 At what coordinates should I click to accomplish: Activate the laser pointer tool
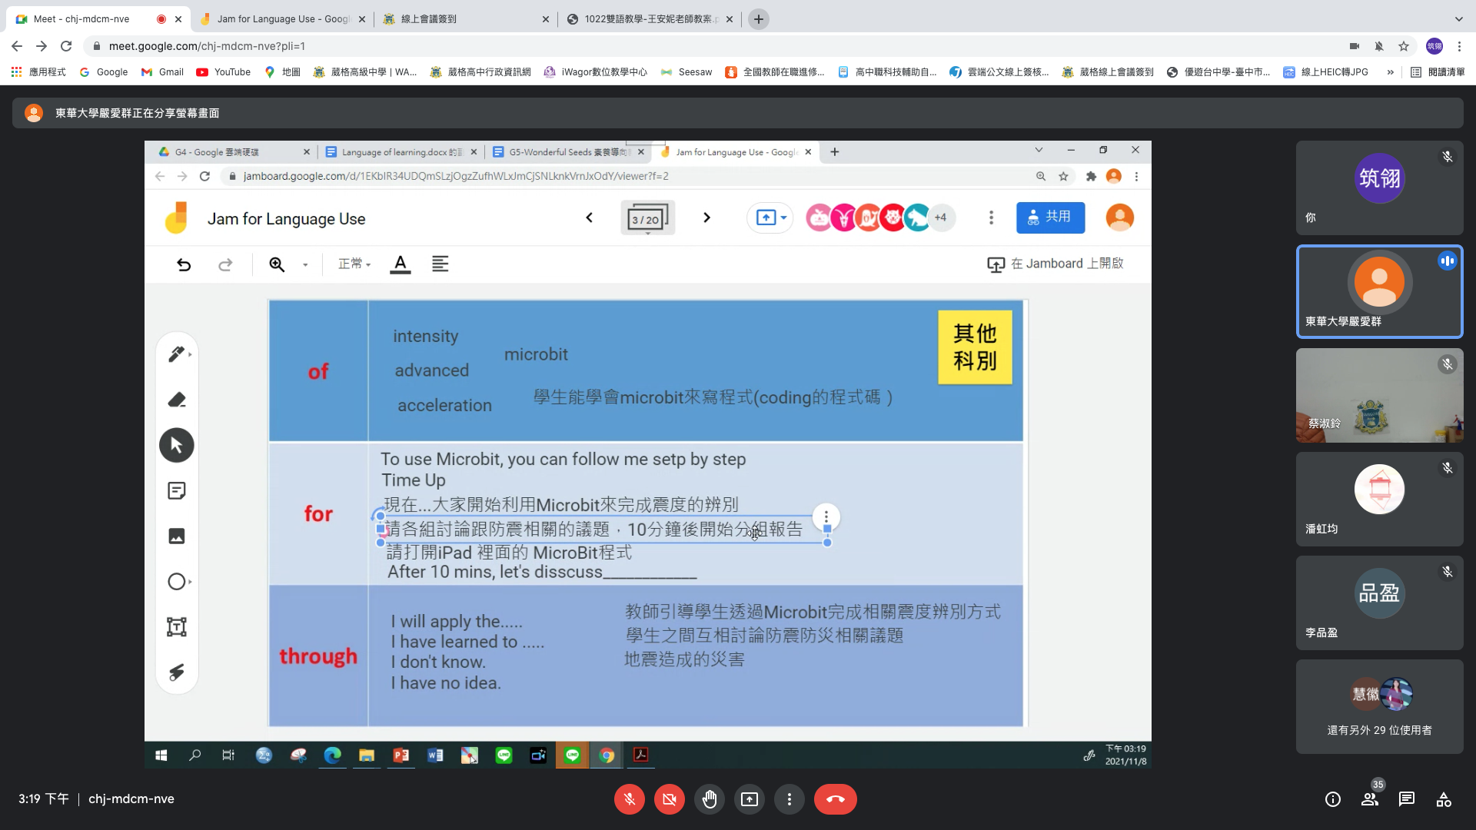tap(176, 672)
